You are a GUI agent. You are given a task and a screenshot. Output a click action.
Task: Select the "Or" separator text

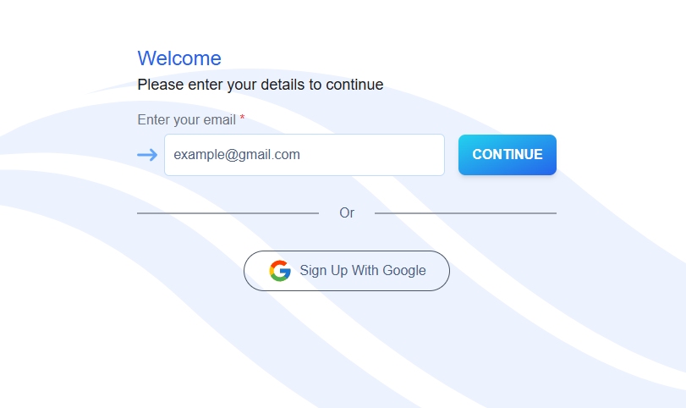click(347, 213)
